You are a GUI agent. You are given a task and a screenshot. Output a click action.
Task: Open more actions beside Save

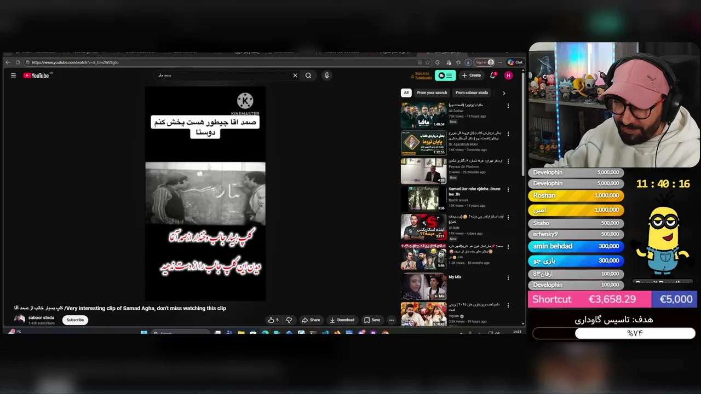pos(391,320)
